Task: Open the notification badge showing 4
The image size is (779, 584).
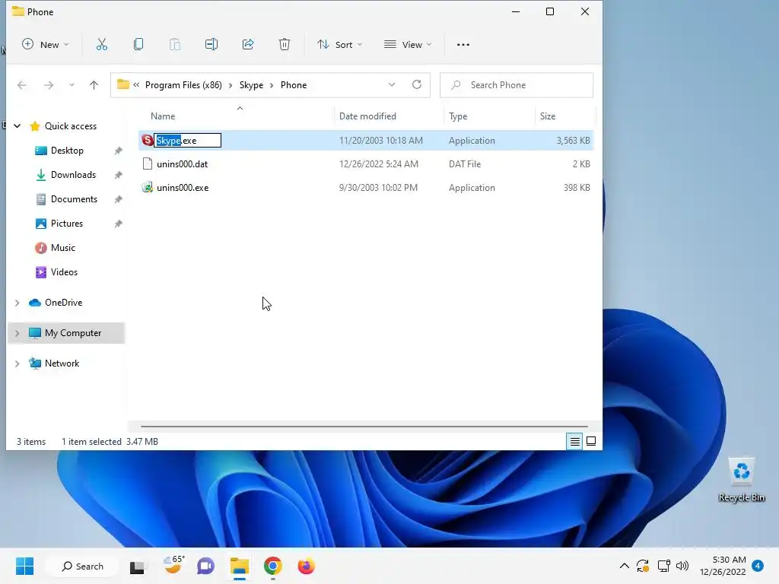Action: 758,566
